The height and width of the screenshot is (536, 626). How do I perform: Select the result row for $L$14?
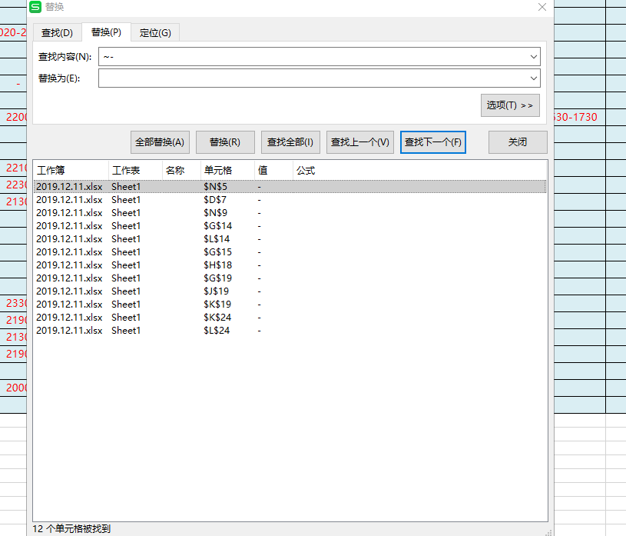[290, 239]
